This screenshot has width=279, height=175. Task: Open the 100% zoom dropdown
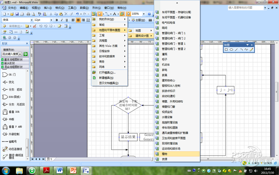[x=143, y=14]
